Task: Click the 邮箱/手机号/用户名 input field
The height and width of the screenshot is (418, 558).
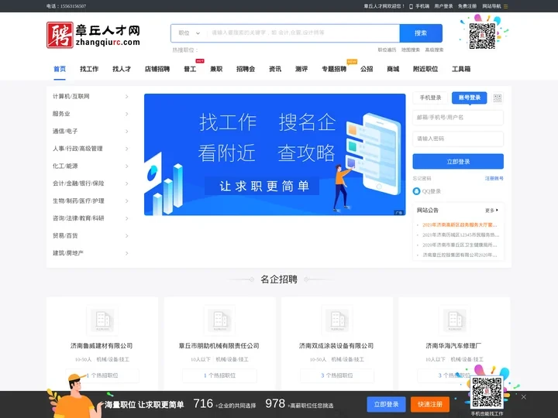Action: point(458,118)
